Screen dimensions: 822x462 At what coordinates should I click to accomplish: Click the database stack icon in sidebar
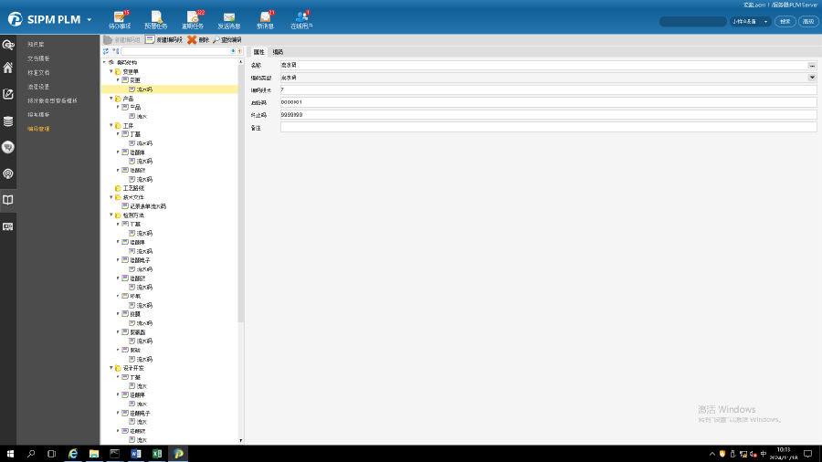click(8, 121)
